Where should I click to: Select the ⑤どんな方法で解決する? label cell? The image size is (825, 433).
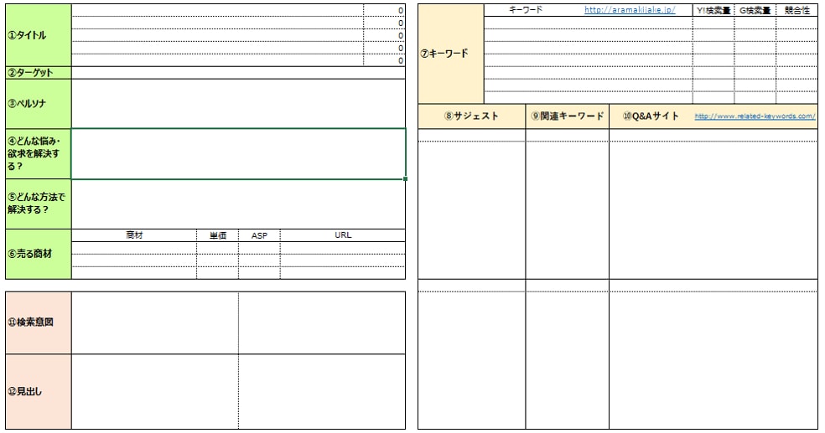pyautogui.click(x=39, y=204)
